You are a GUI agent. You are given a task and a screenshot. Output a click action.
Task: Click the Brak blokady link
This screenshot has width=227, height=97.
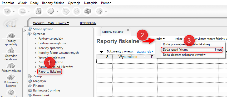point(88,23)
